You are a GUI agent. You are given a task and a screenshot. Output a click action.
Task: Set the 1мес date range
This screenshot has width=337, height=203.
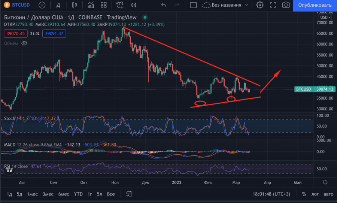coord(32,194)
